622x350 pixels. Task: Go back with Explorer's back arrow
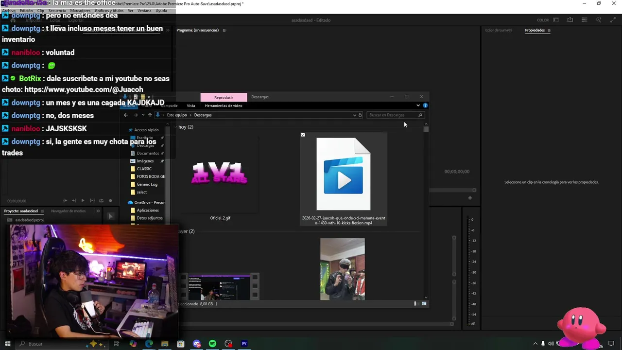tap(126, 115)
